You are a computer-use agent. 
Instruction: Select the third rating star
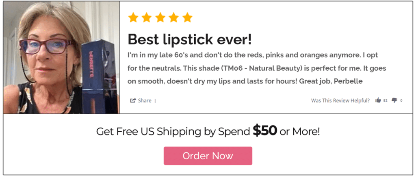tap(160, 17)
